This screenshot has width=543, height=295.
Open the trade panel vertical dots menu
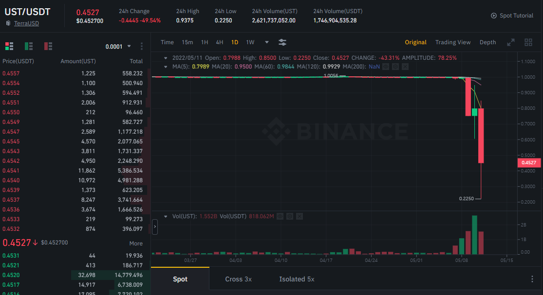532,279
